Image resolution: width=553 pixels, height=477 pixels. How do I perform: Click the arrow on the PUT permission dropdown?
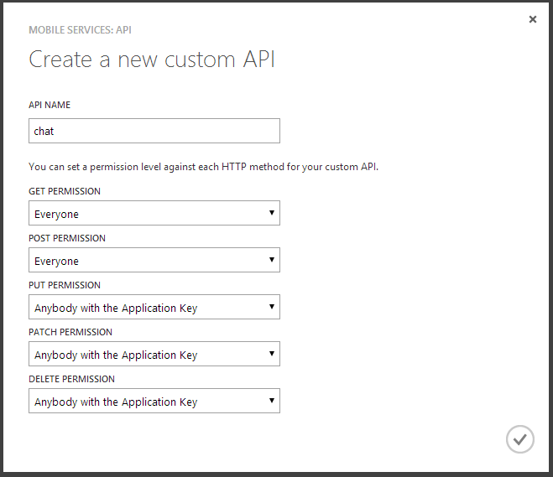(x=271, y=307)
